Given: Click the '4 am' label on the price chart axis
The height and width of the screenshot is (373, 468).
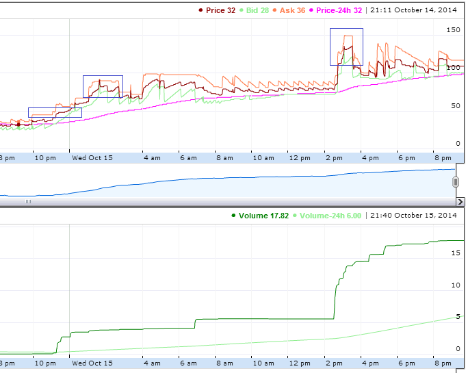Looking at the screenshot, I should [152, 157].
